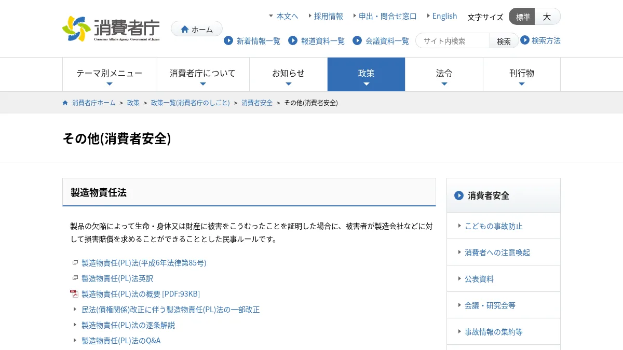Viewport: 623px width, 350px height.
Task: Open sidebar 会議・研究会等 link
Action: (x=490, y=305)
